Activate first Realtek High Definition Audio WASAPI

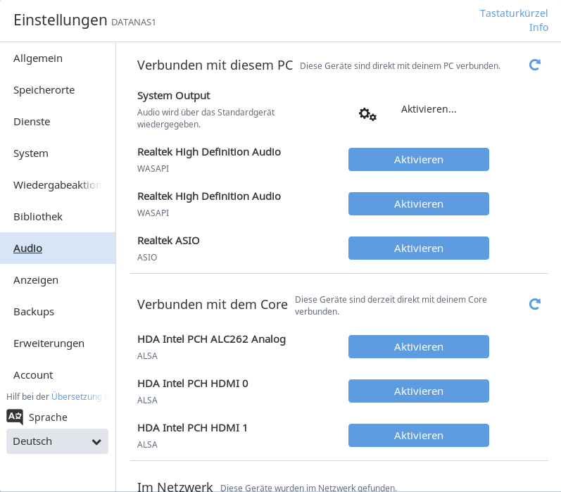click(x=419, y=160)
